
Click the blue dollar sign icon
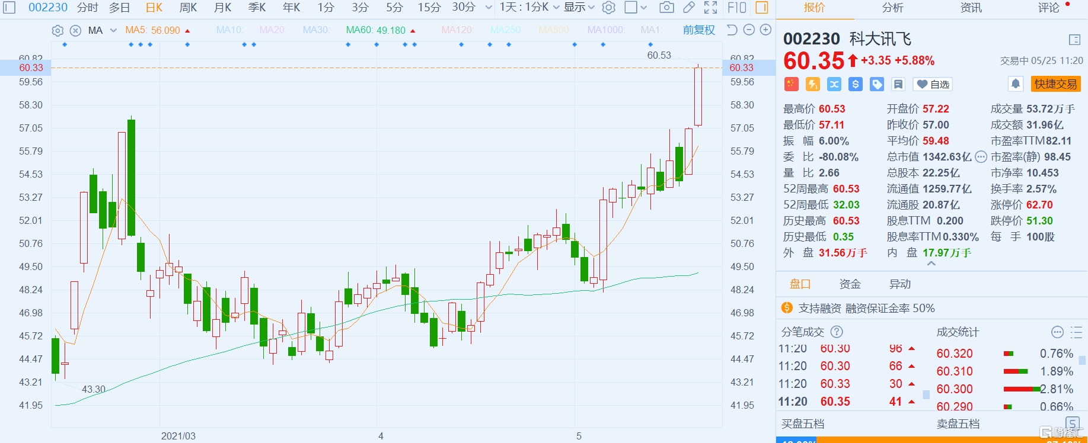click(855, 84)
